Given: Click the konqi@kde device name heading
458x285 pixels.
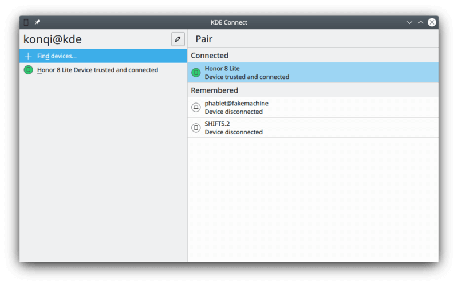Looking at the screenshot, I should pos(53,39).
